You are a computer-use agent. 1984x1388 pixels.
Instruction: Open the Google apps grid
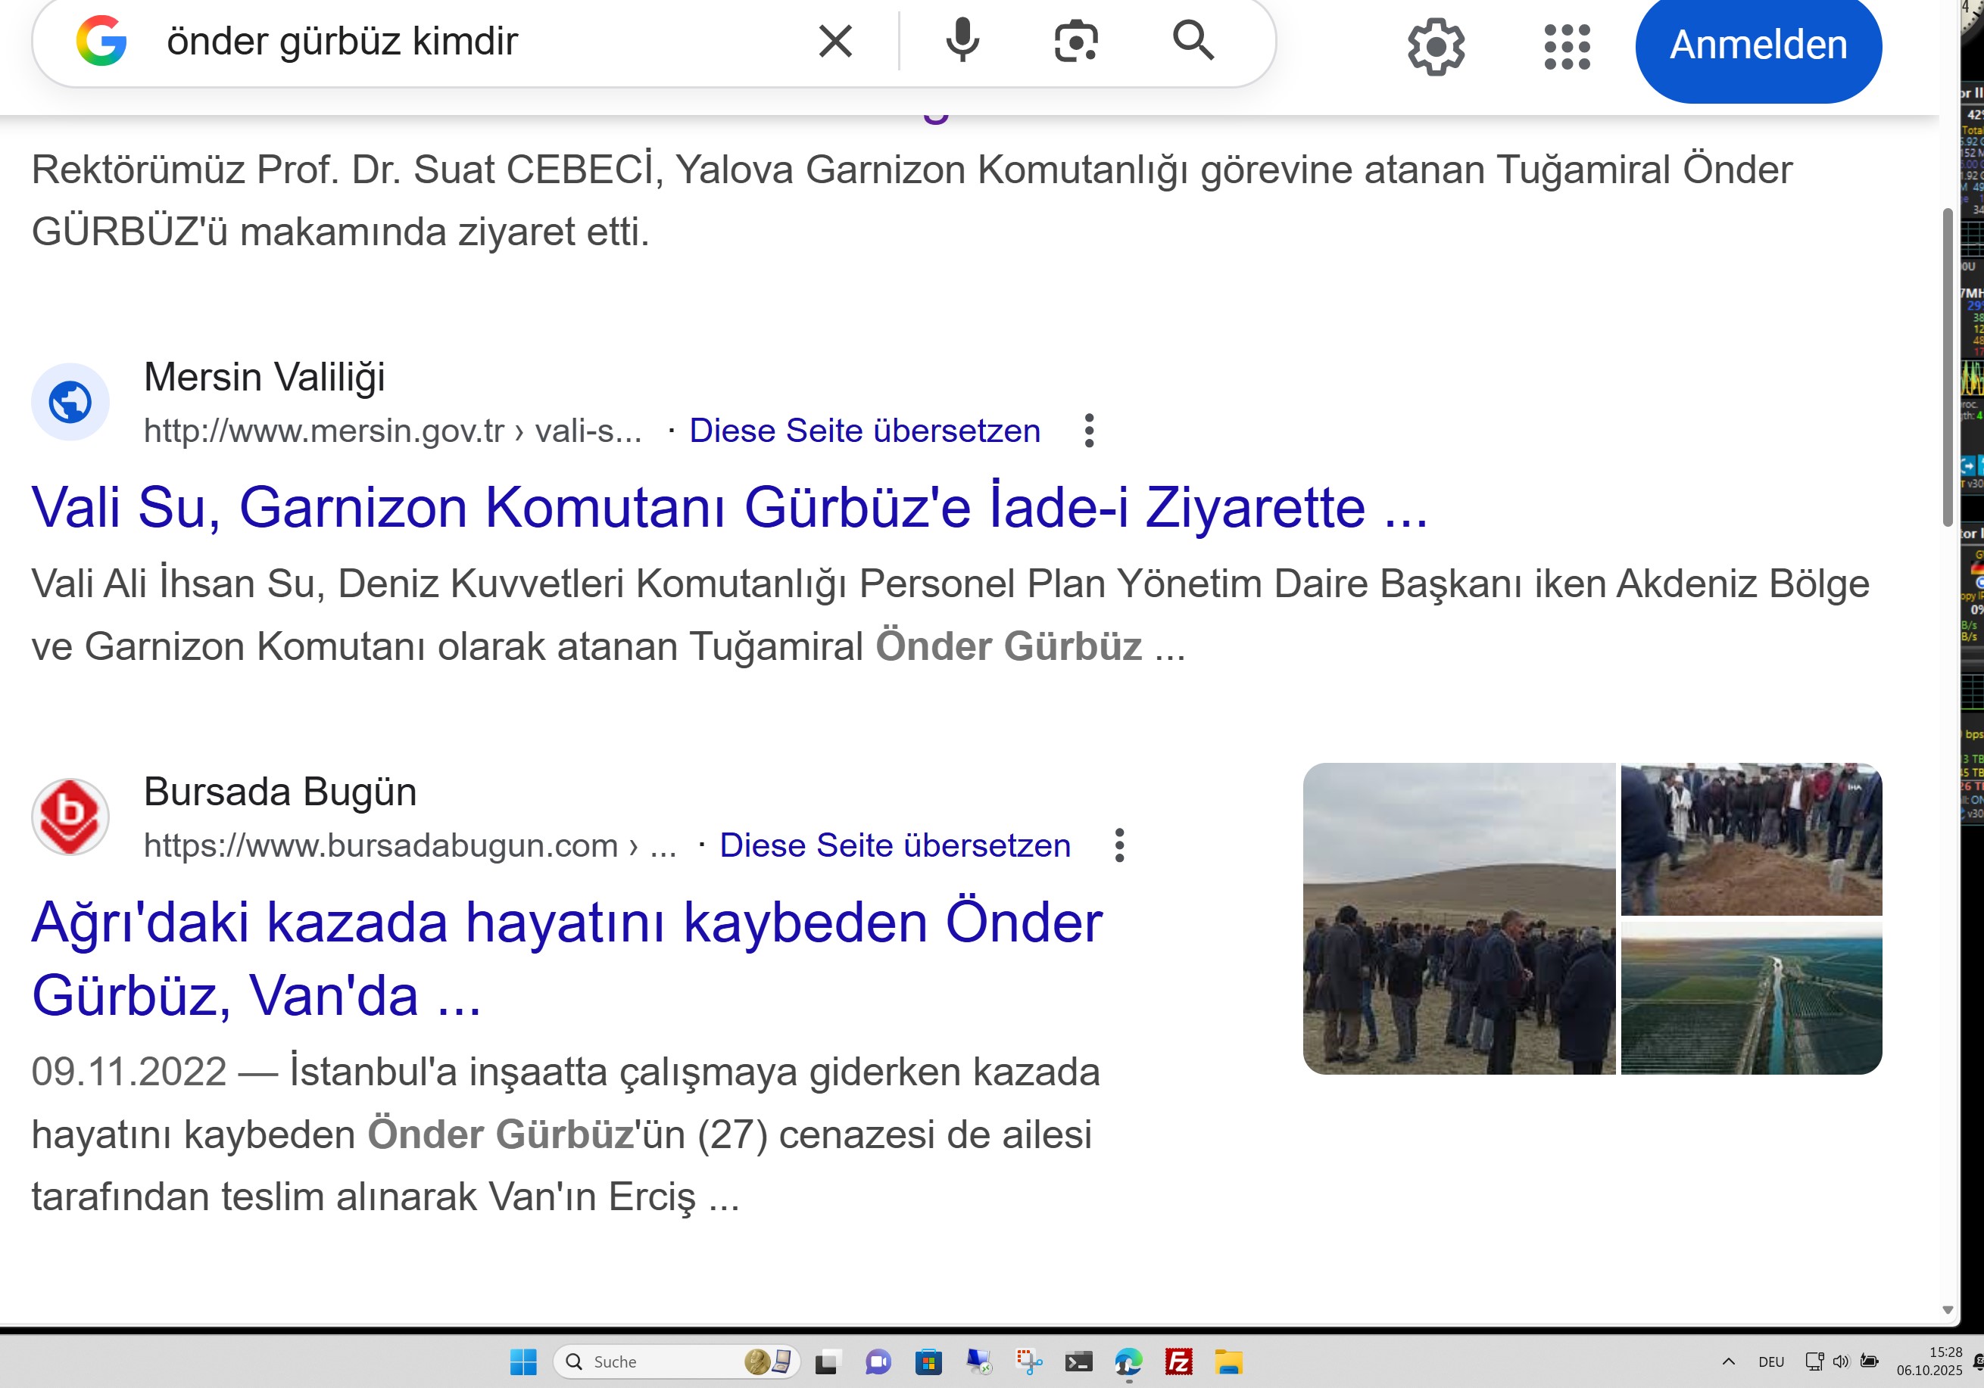(x=1567, y=47)
